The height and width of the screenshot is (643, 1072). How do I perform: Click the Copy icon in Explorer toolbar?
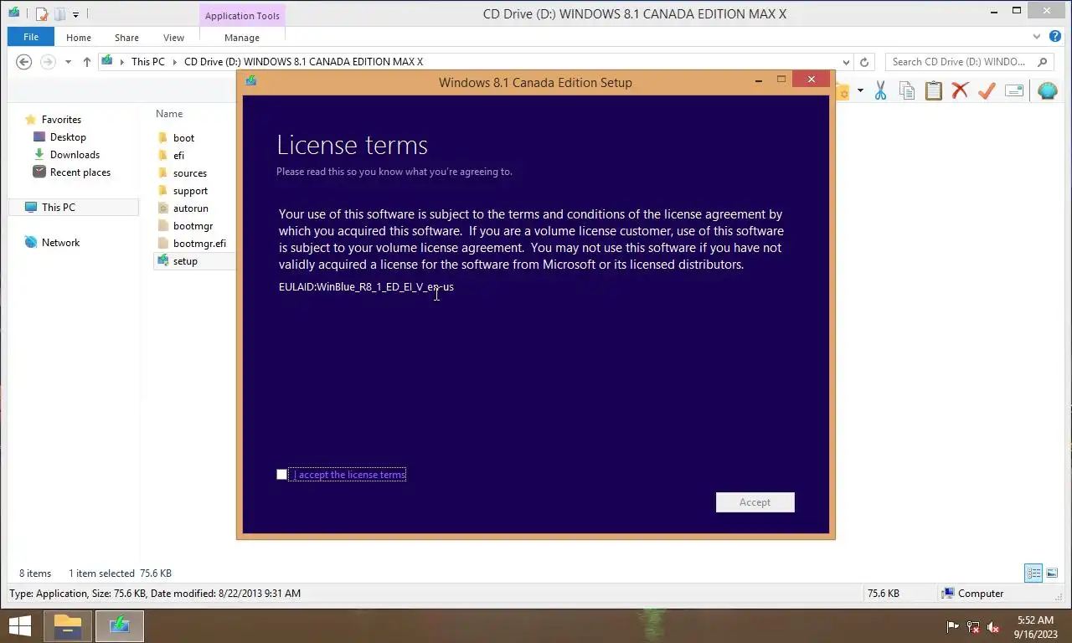[x=907, y=91]
